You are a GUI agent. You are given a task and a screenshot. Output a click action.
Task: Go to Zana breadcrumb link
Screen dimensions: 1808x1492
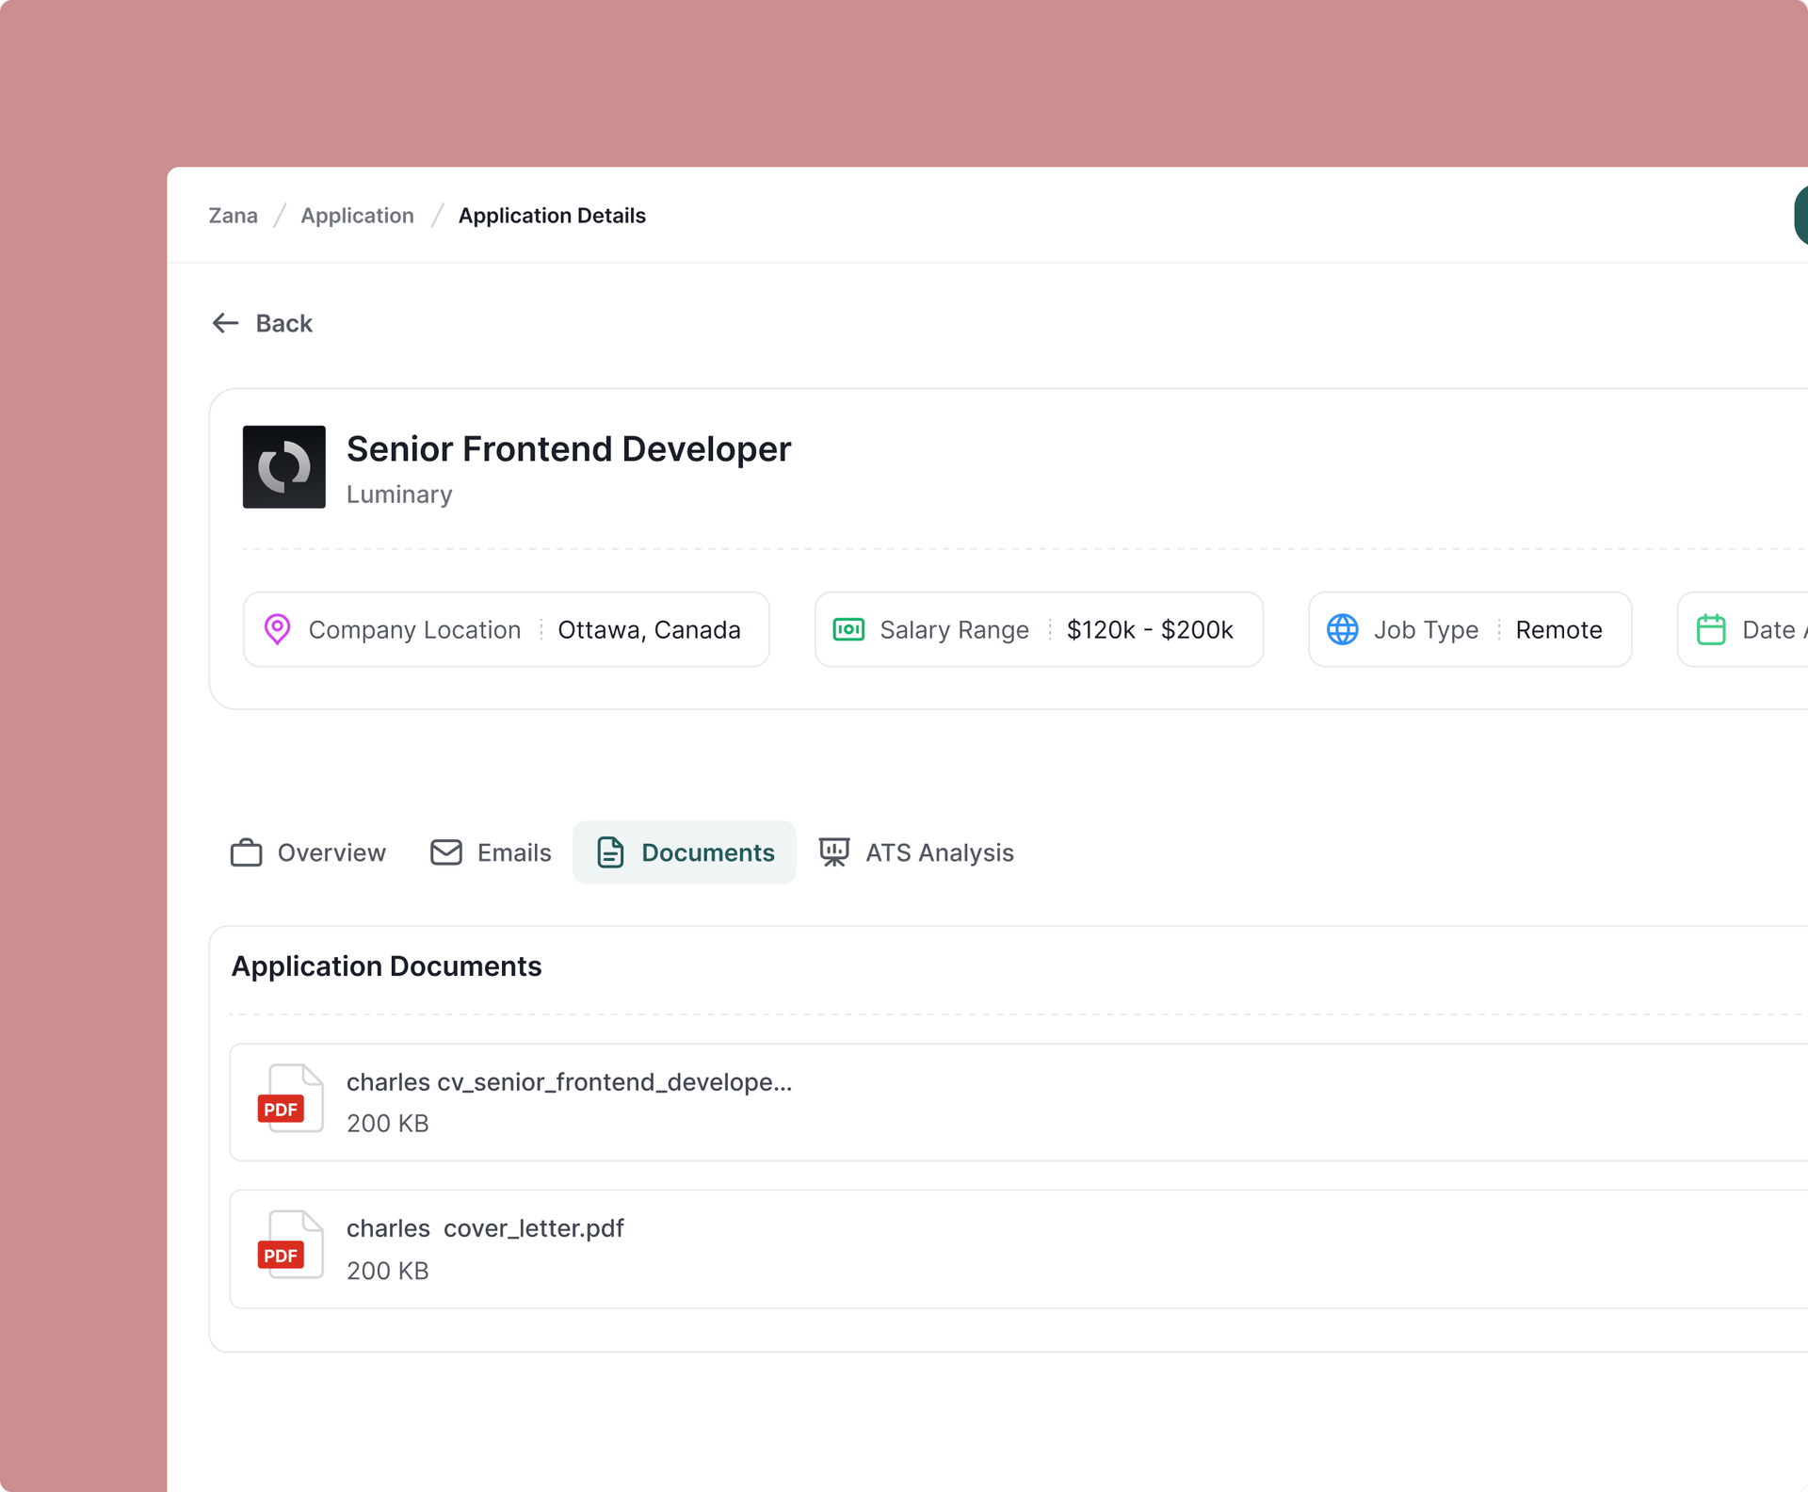point(233,216)
